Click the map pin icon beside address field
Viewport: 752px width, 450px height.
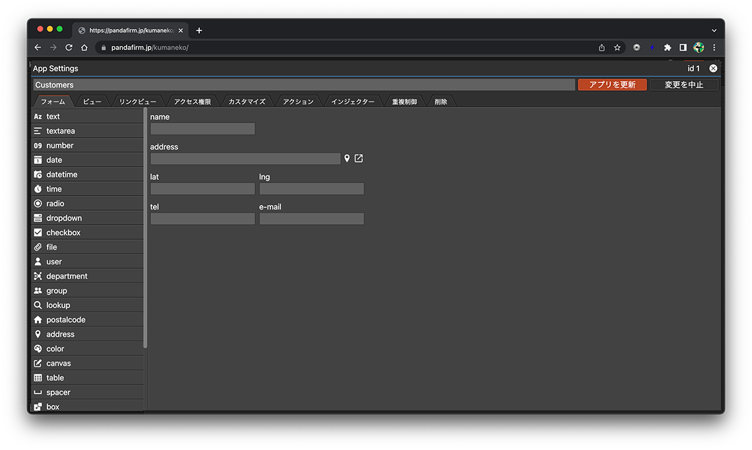coord(347,159)
